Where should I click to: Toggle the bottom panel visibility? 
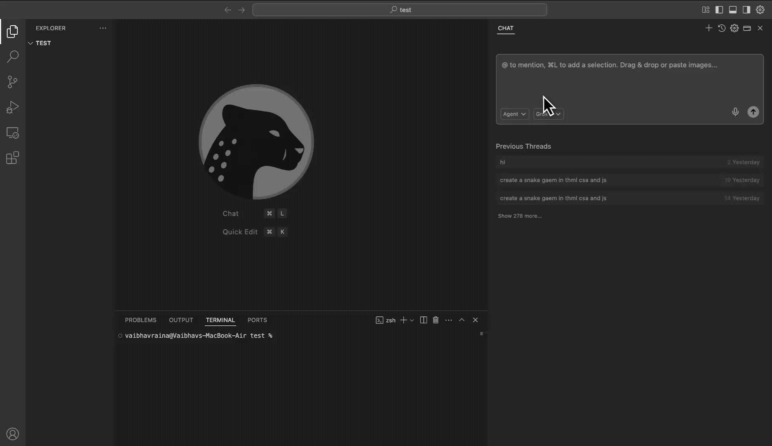click(x=733, y=9)
